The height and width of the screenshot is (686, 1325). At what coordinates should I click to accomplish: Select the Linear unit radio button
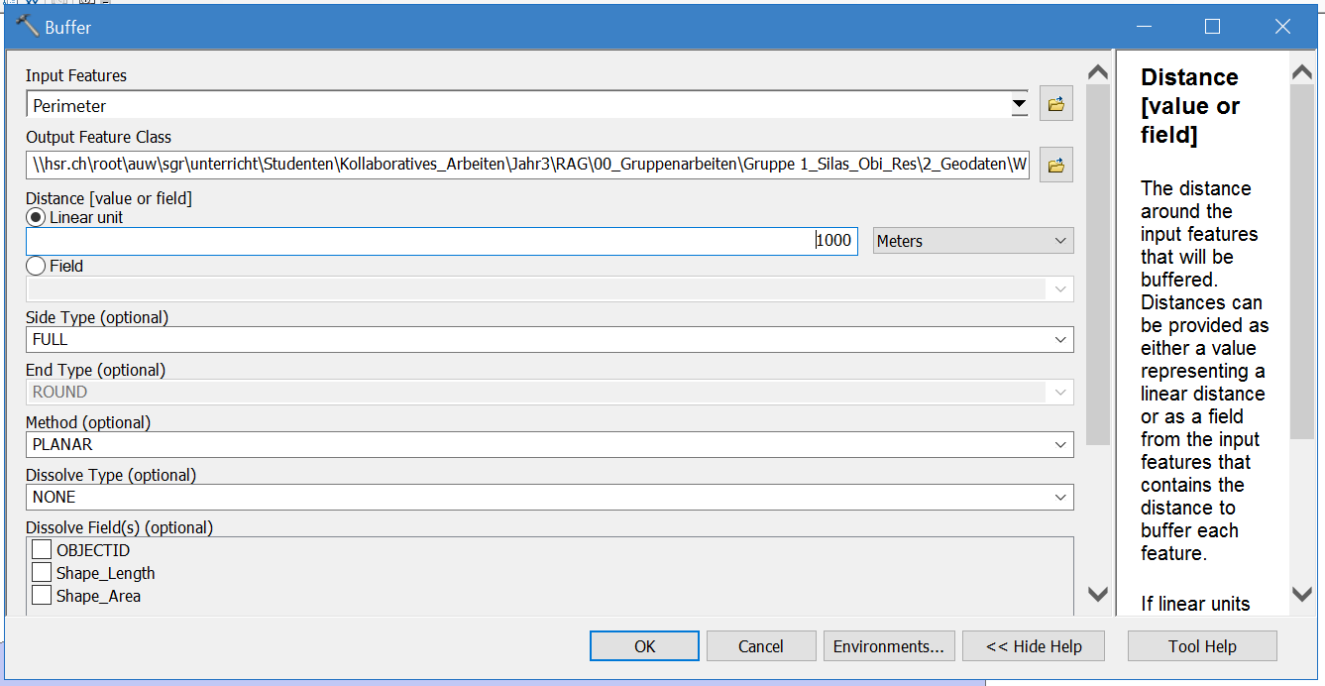point(36,217)
